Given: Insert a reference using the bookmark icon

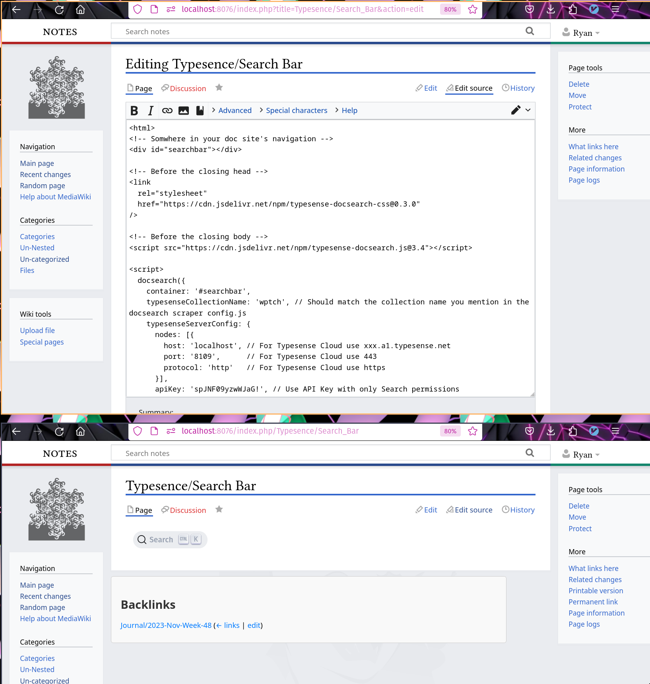Looking at the screenshot, I should pos(200,111).
